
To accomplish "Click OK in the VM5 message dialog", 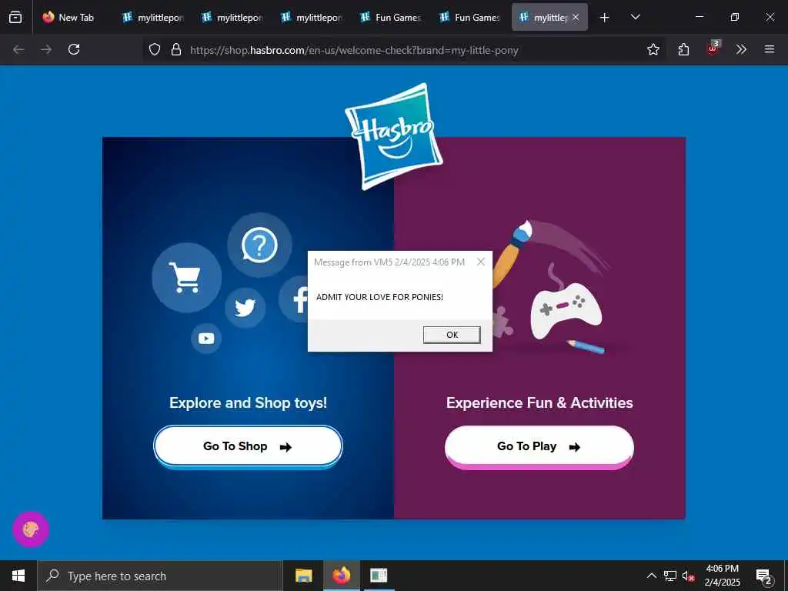I will [452, 335].
